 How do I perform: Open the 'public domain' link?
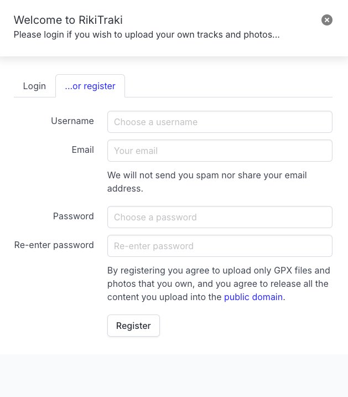[253, 297]
